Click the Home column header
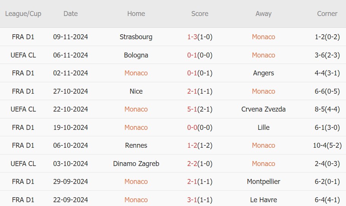 (136, 14)
